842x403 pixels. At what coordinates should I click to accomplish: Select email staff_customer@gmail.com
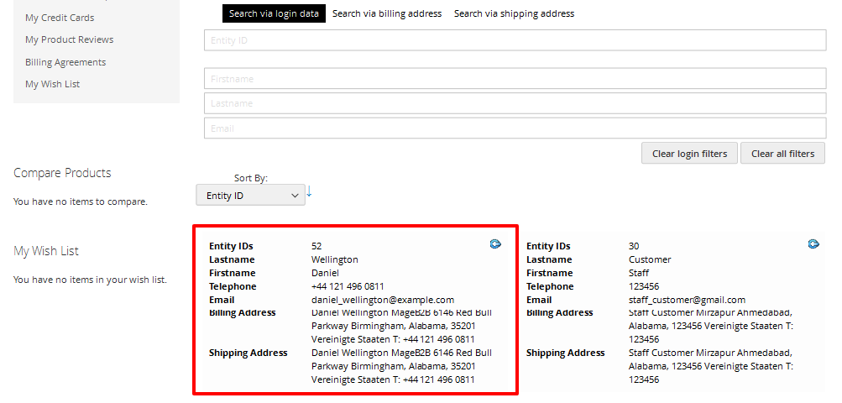click(687, 300)
